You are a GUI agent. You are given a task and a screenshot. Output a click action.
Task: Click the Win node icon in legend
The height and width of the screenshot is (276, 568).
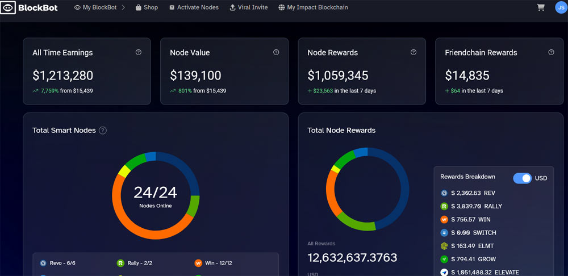tap(198, 263)
